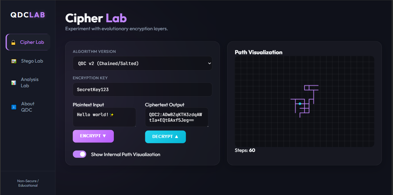The image size is (393, 195).
Task: Click the Show Internal Path Visualization label text
Action: 125,154
